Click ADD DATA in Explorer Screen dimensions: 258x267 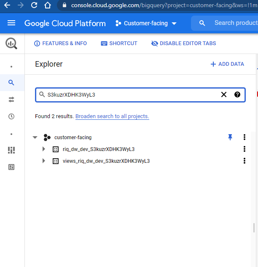pos(227,64)
